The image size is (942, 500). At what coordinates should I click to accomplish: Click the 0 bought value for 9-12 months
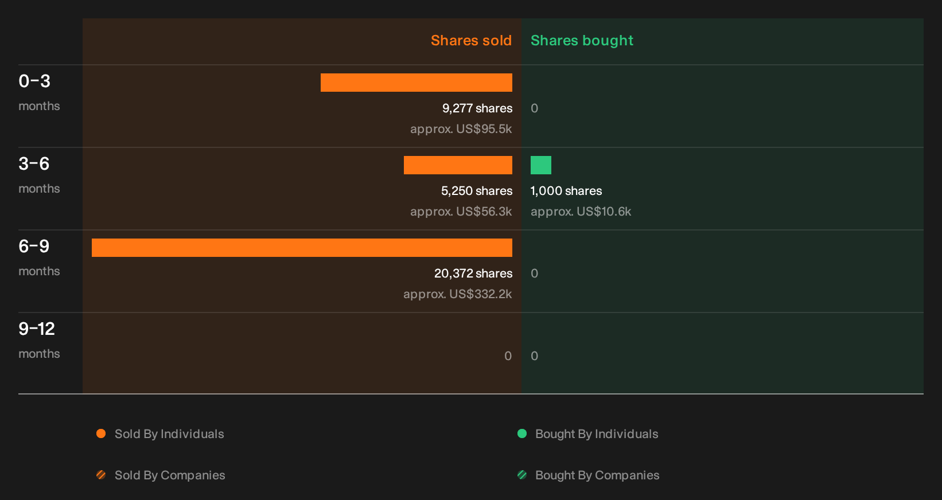click(534, 356)
